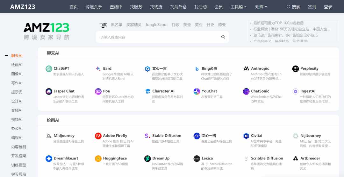Image resolution: width=344 pixels, height=177 pixels.
Task: Click the Poe purple icon
Action: [98, 91]
